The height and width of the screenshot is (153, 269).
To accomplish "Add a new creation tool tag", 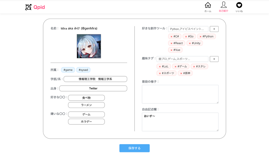I will pyautogui.click(x=214, y=29).
